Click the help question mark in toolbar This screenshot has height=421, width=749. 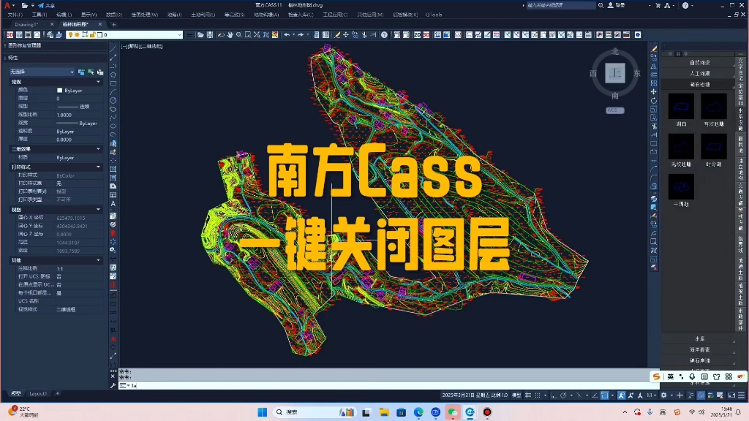(x=384, y=35)
